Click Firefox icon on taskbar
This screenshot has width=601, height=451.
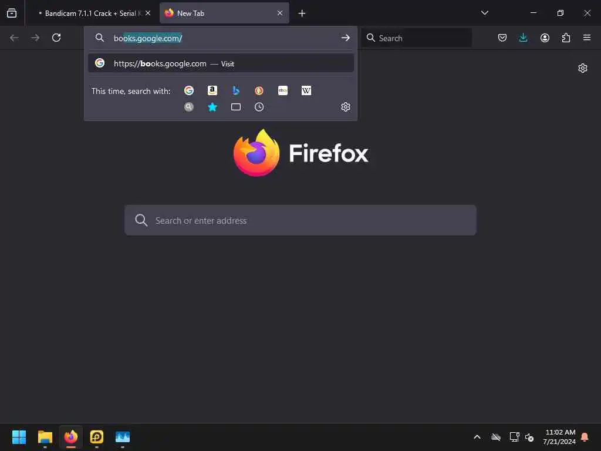71,437
